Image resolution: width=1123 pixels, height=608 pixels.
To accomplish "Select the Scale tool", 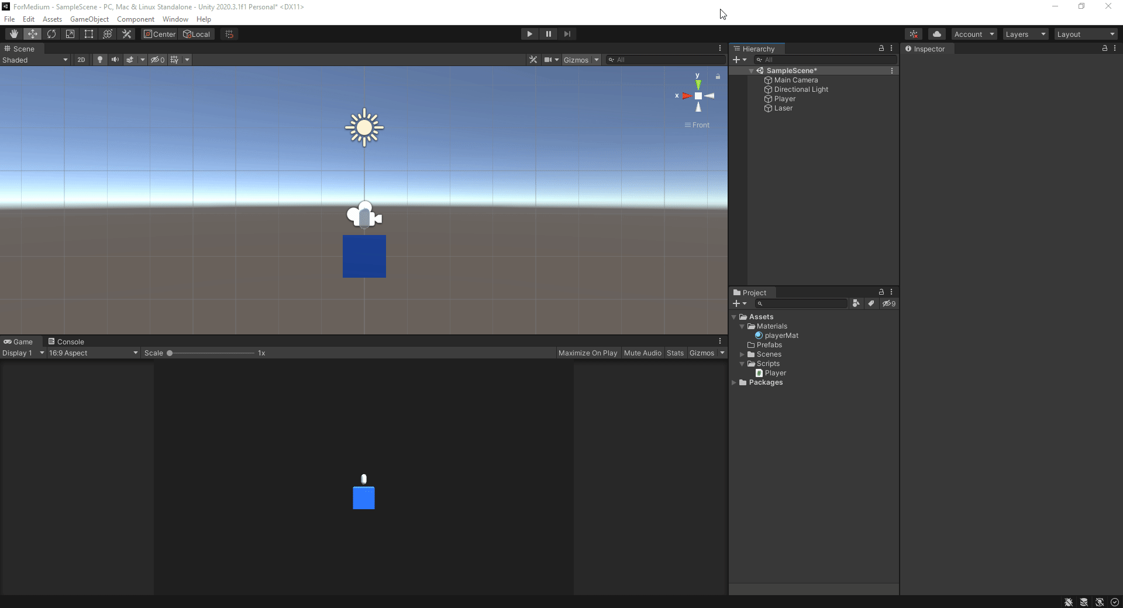I will pos(70,34).
